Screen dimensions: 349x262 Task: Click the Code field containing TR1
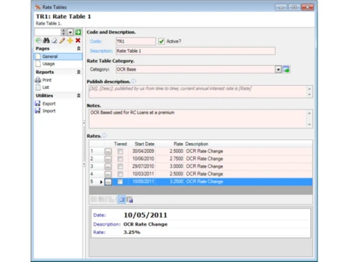tap(135, 41)
